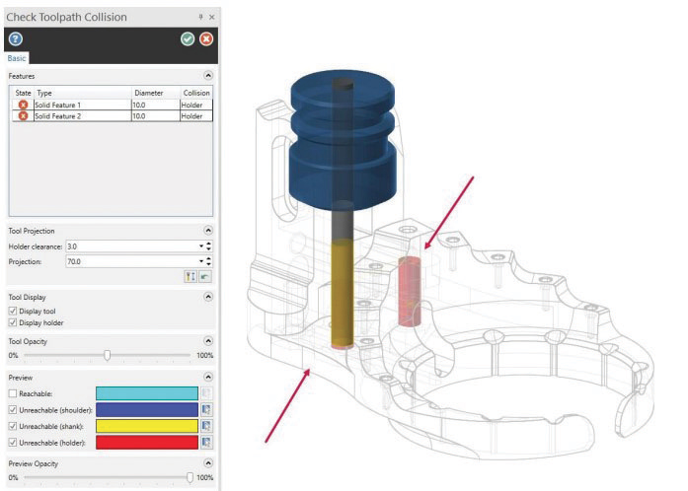Viewport: 688px width, 491px height.
Task: Click the select icon beside Unreachable (holder)
Action: pyautogui.click(x=206, y=443)
